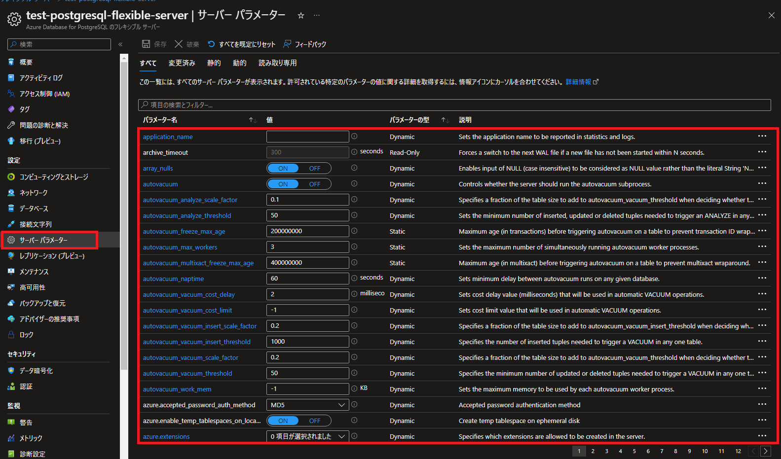Screen dimensions: 781x459
Task: Click the バックアップと復元 sidebar icon
Action: (x=11, y=303)
